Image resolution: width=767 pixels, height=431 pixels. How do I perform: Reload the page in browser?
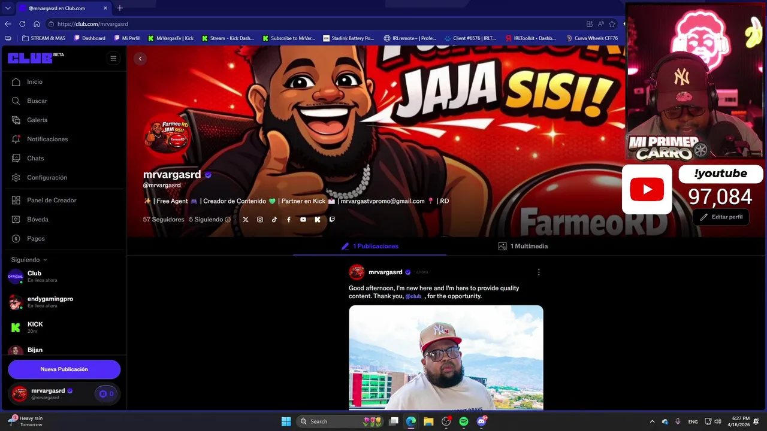[x=22, y=24]
